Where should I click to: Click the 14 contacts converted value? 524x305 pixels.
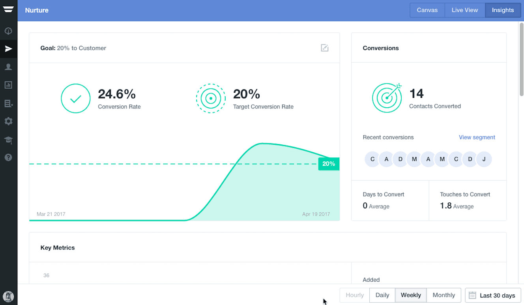[417, 94]
